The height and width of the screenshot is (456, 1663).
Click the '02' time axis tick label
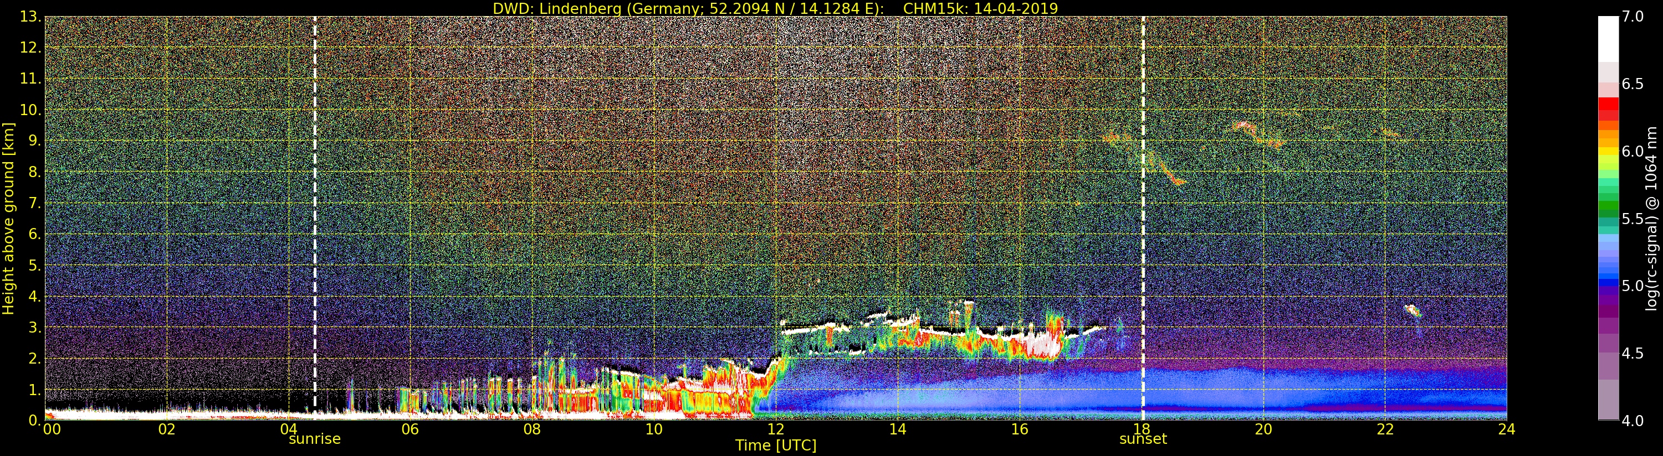tap(167, 429)
